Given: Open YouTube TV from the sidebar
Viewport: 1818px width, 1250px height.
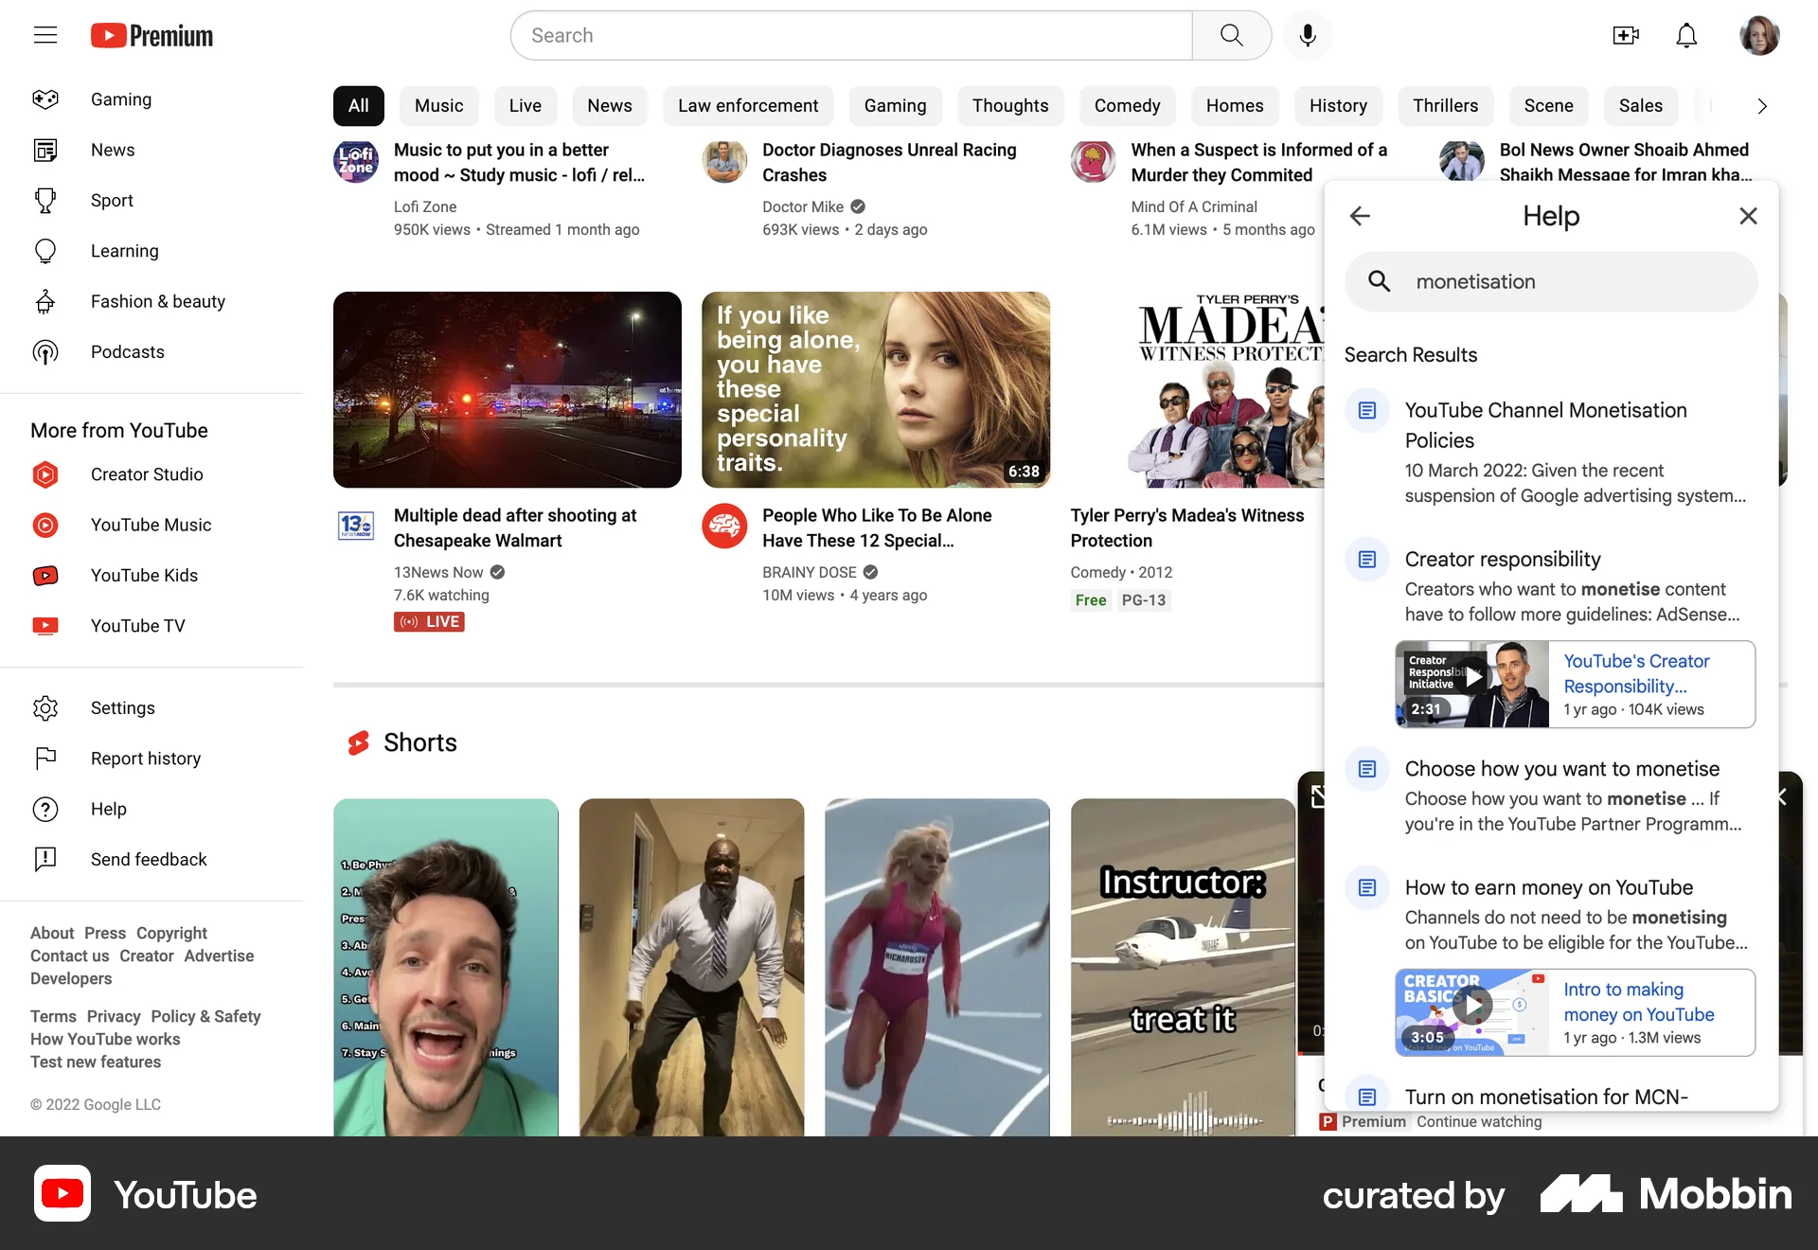Looking at the screenshot, I should click(138, 625).
